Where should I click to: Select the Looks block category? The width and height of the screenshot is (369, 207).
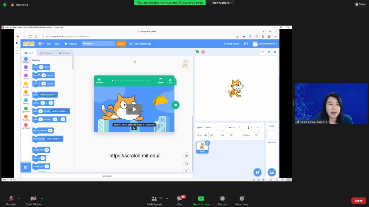pyautogui.click(x=26, y=68)
